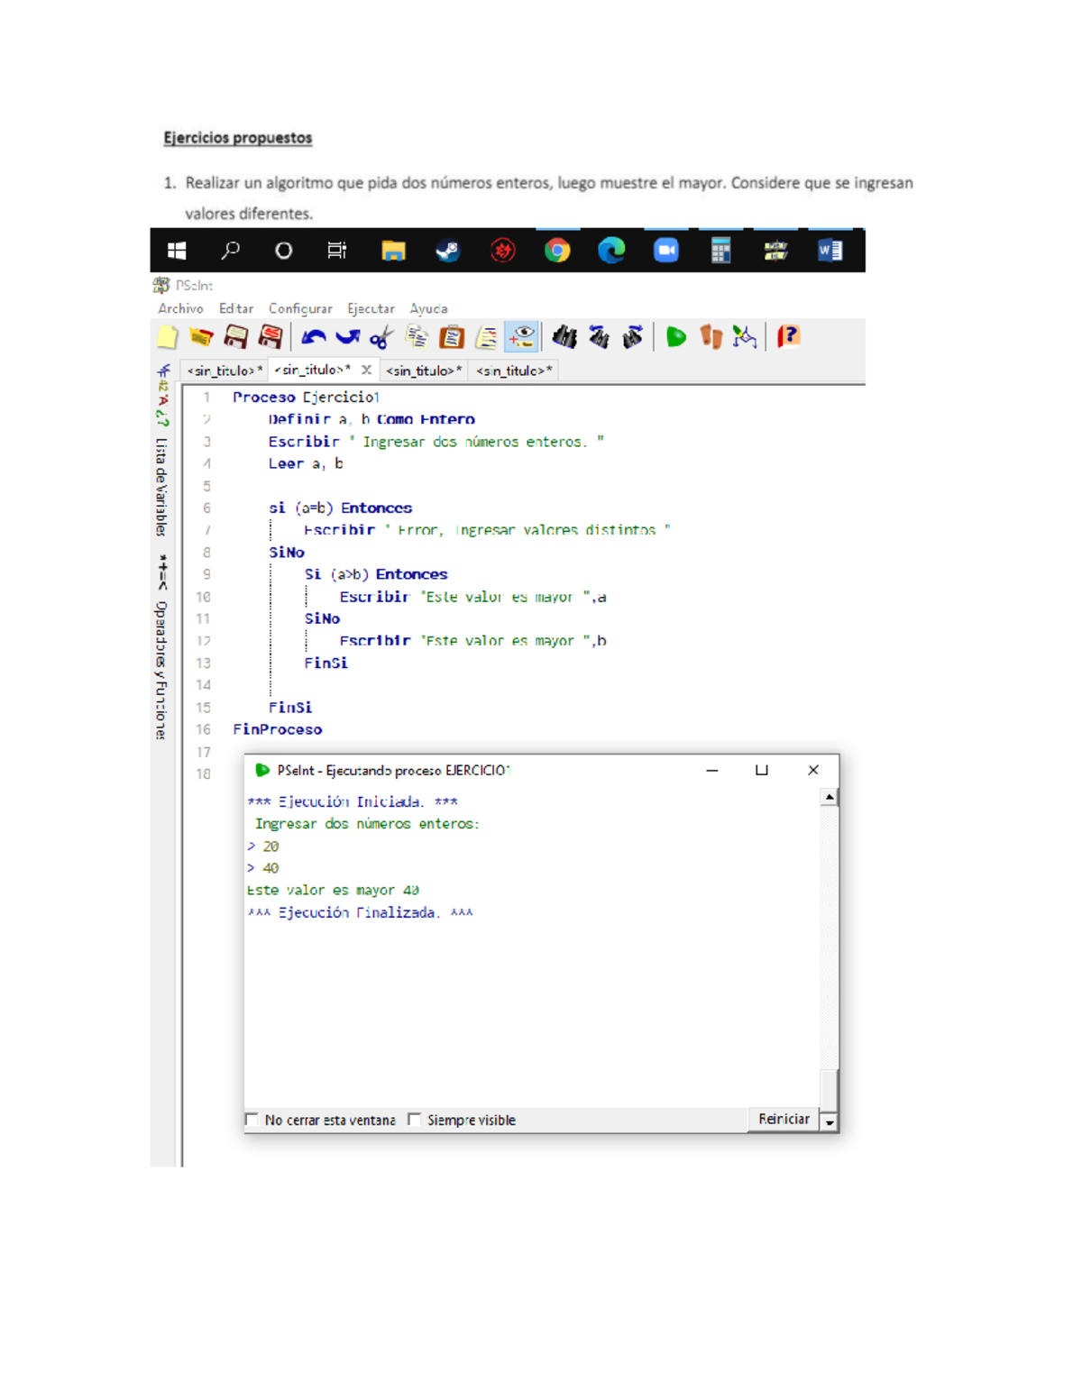This screenshot has width=1082, height=1400.
Task: Open the help question mark icon
Action: pyautogui.click(x=788, y=337)
